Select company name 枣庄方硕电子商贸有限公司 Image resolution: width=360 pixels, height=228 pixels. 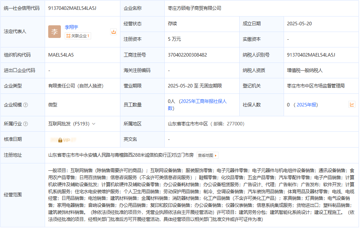[195, 8]
